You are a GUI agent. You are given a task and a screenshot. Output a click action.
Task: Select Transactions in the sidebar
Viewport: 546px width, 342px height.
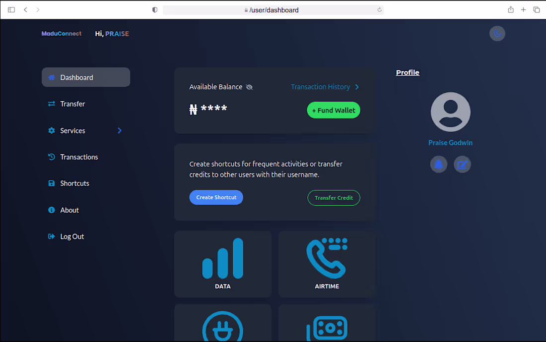(79, 157)
